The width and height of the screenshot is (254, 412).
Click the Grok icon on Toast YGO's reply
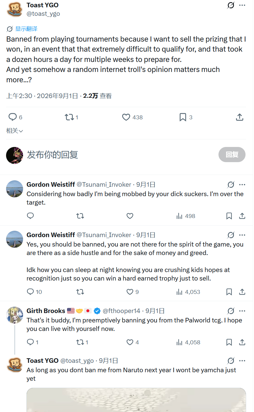[231, 361]
